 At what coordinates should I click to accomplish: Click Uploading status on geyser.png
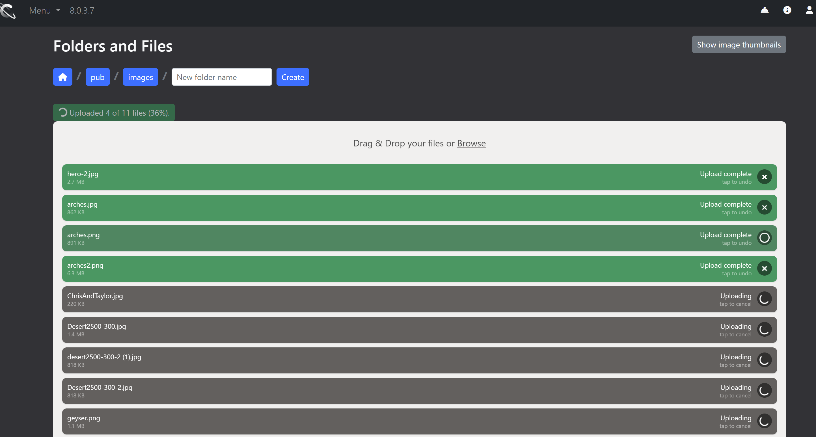point(735,418)
